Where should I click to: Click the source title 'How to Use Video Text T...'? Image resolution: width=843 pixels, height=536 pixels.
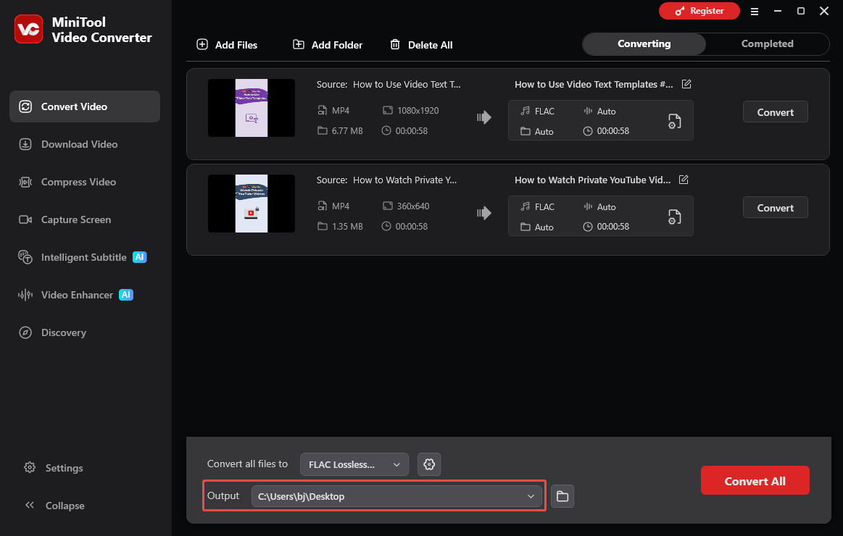tap(407, 84)
